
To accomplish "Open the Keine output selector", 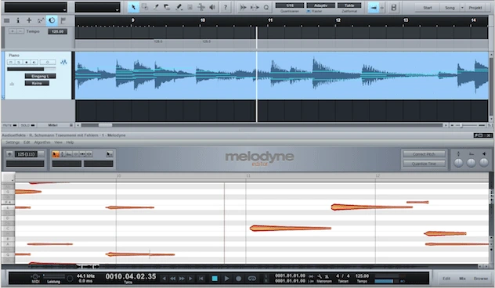I will tap(37, 83).
